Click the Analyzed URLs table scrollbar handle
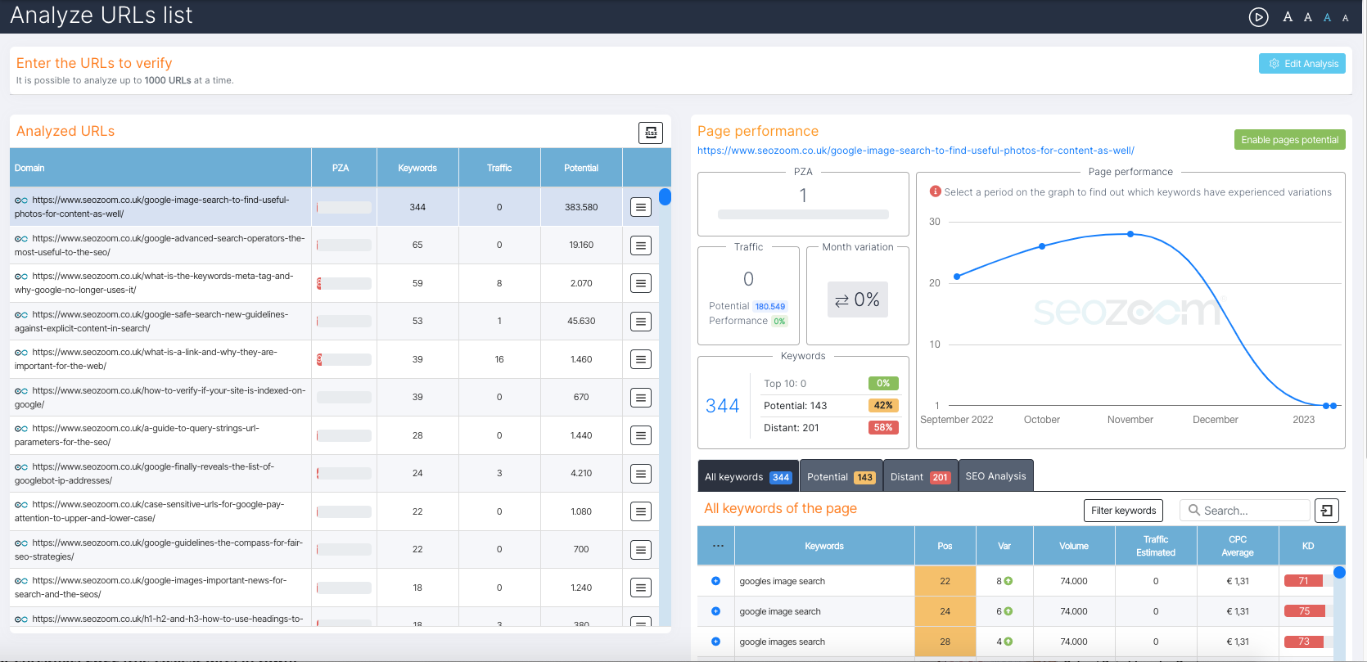1367x662 pixels. tap(665, 196)
